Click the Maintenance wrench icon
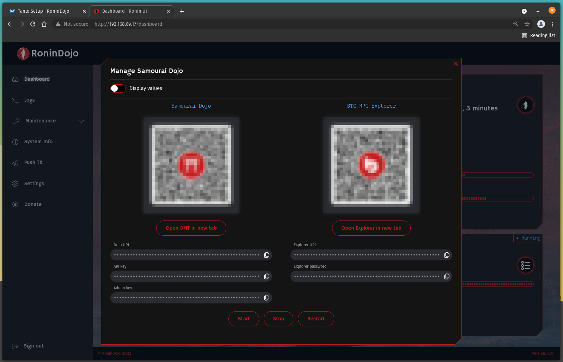 coord(16,121)
